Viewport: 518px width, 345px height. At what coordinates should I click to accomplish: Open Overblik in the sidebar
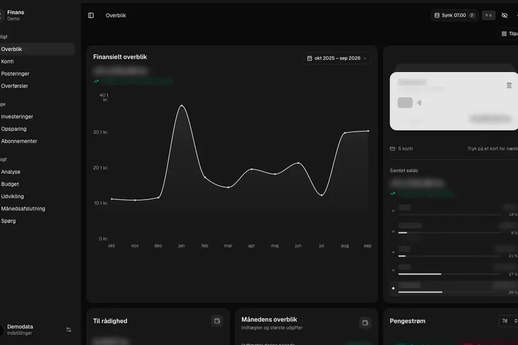tap(37, 49)
